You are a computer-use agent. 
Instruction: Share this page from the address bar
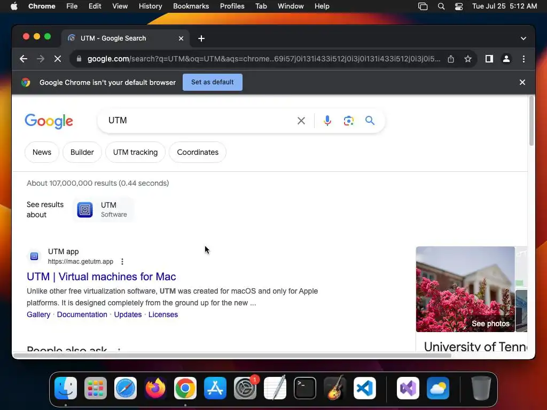tap(451, 59)
